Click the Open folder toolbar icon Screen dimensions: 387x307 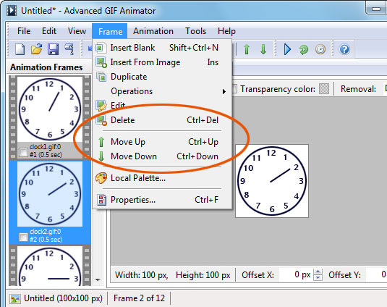click(x=36, y=49)
